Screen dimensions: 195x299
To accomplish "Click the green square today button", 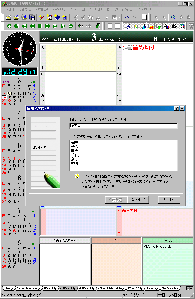I will point(40,26).
